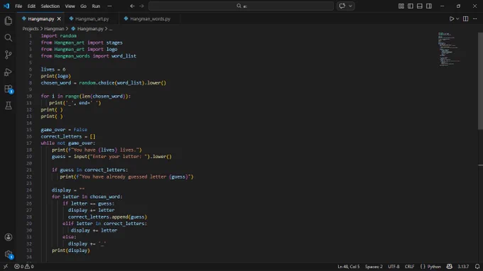Toggle the secondary side bar
This screenshot has height=271, width=483.
[429, 6]
